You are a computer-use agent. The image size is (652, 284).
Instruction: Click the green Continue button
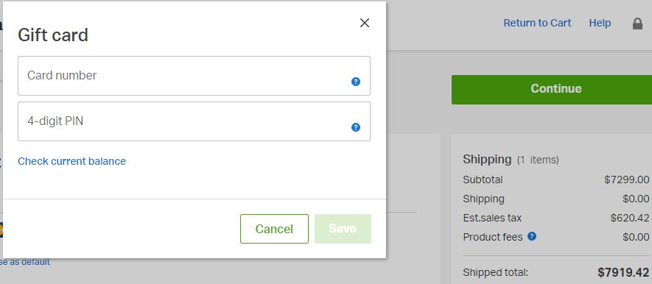point(552,90)
